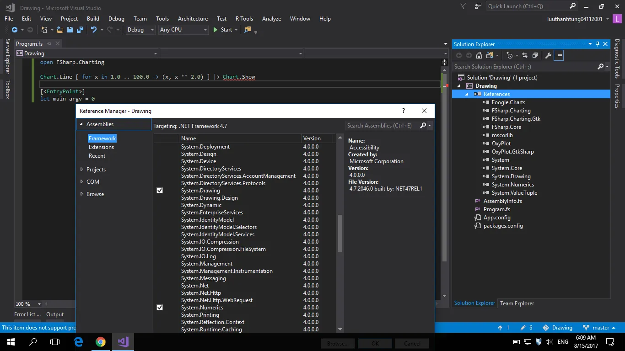Click the feedback icon beside Quick Launch
This screenshot has width=625, height=351.
[478, 6]
